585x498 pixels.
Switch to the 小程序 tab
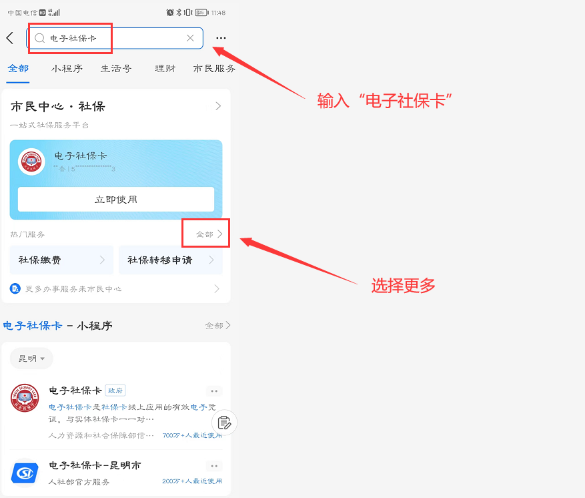[67, 68]
